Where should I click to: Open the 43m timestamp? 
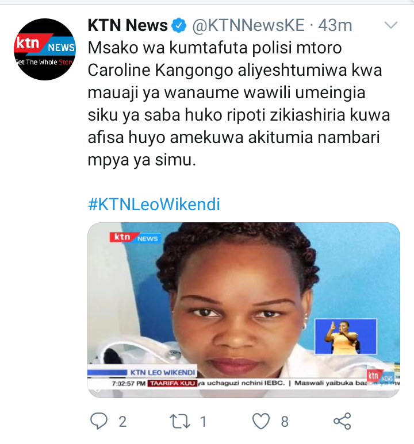point(335,25)
